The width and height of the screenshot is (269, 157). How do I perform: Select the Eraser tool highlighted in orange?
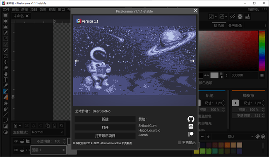point(5,97)
